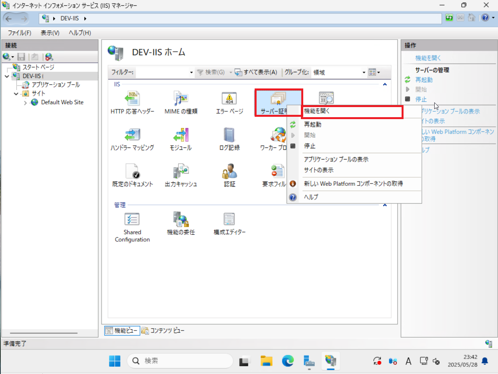The width and height of the screenshot is (498, 374).
Task: Click the フィルター text input field
Action: click(x=162, y=72)
